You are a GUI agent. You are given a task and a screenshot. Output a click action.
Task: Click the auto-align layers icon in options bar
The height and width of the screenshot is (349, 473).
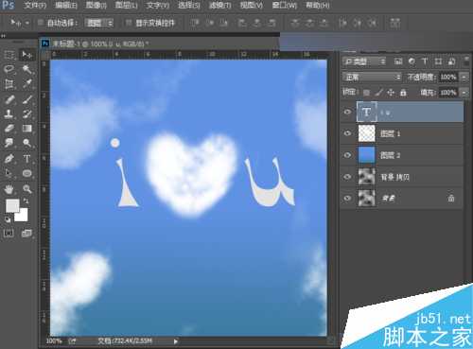click(395, 23)
